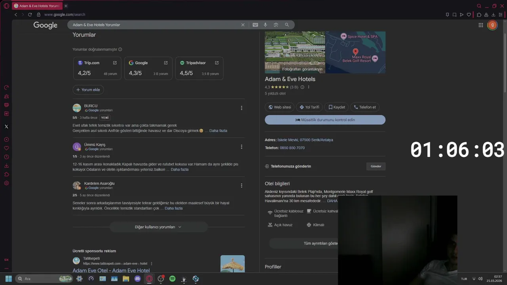The height and width of the screenshot is (285, 507).
Task: Open the Google reviews card
Action: pos(148,68)
